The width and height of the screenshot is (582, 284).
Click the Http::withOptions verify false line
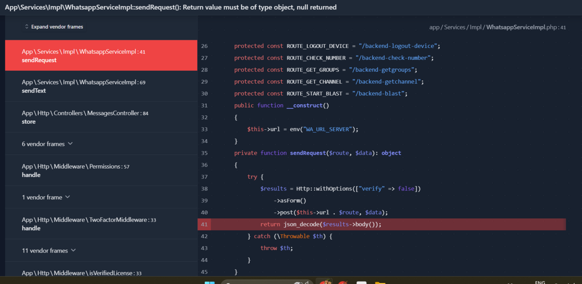pos(340,189)
